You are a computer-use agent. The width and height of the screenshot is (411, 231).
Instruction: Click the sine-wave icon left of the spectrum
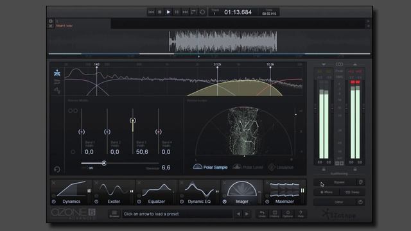(57, 90)
